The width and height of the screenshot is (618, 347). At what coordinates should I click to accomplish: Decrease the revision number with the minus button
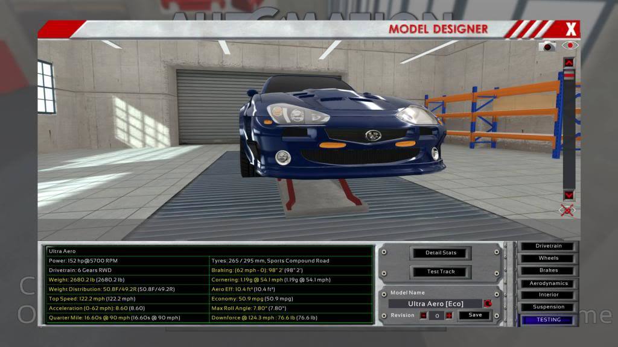pyautogui.click(x=423, y=315)
